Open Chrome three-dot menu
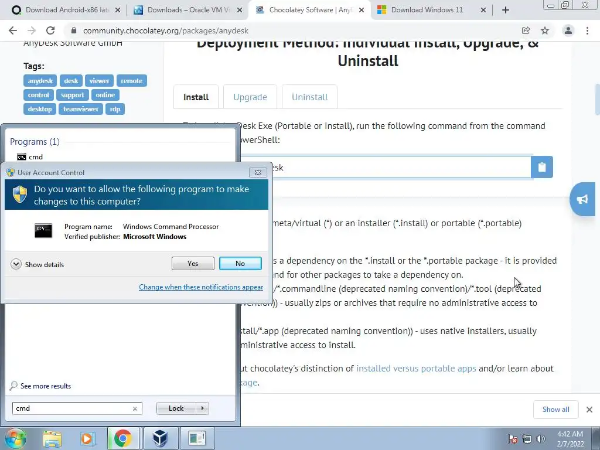Viewport: 600px width, 450px height. click(x=587, y=30)
